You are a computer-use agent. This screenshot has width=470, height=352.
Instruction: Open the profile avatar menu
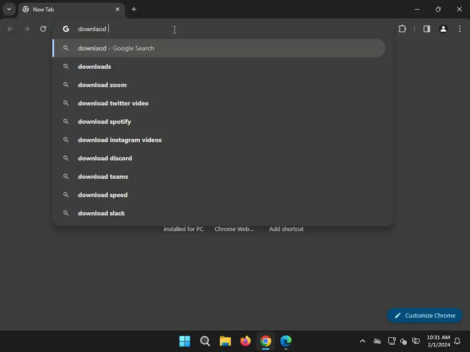tap(443, 29)
